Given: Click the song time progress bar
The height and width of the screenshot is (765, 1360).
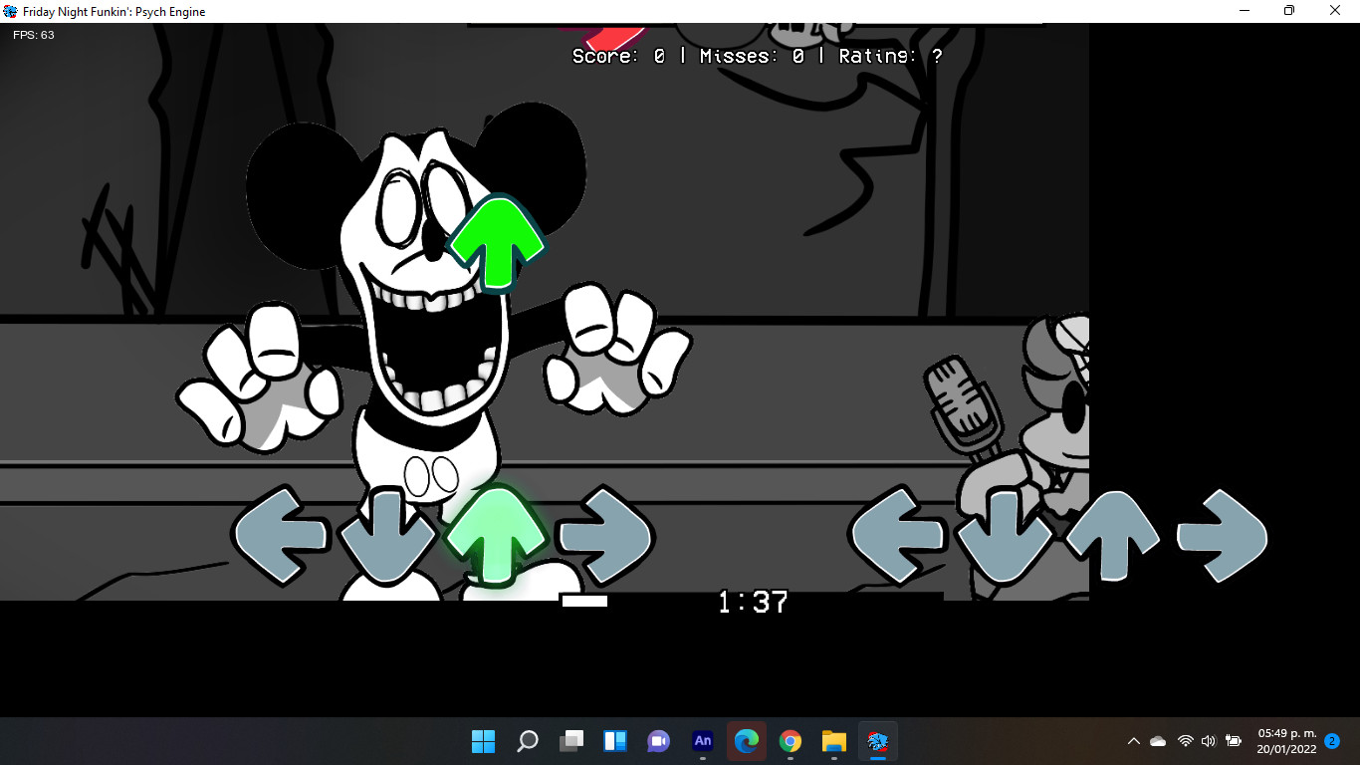Looking at the screenshot, I should (752, 601).
